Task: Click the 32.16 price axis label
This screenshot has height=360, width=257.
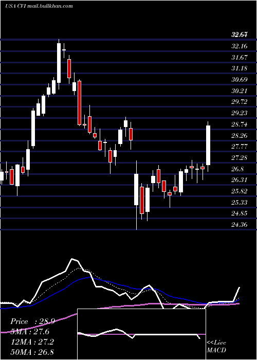Action: (240, 46)
